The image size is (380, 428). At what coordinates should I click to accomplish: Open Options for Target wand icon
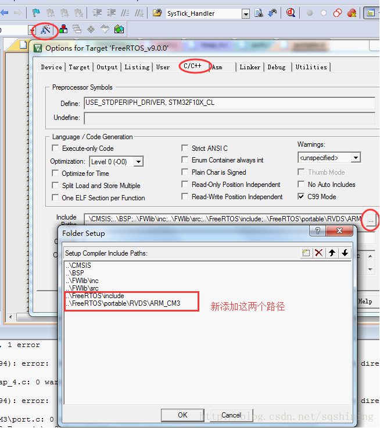point(45,29)
